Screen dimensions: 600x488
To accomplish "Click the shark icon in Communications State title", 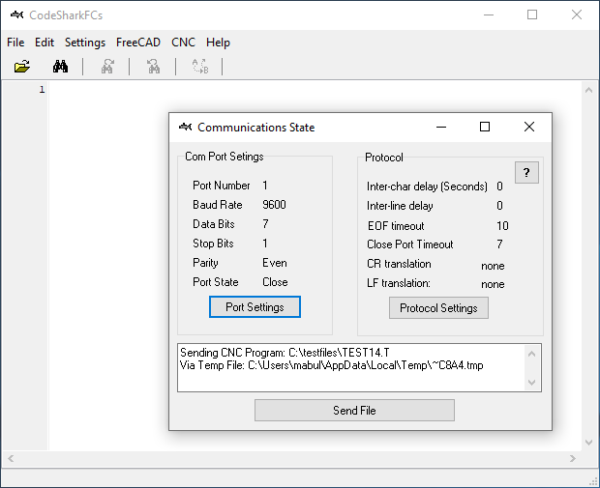I will click(185, 128).
